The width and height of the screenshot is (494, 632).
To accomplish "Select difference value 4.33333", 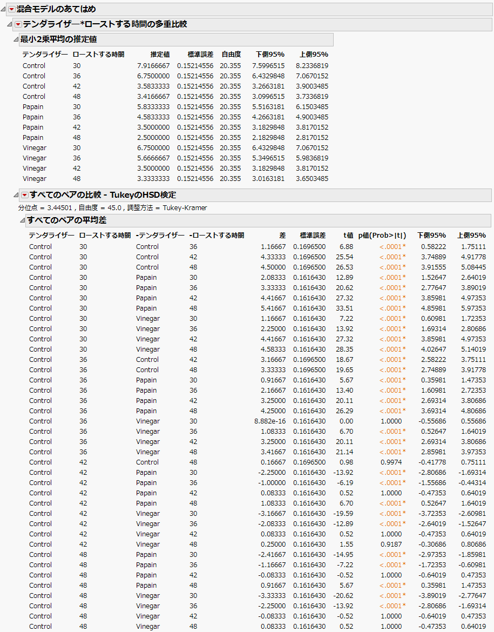I will coord(273,257).
